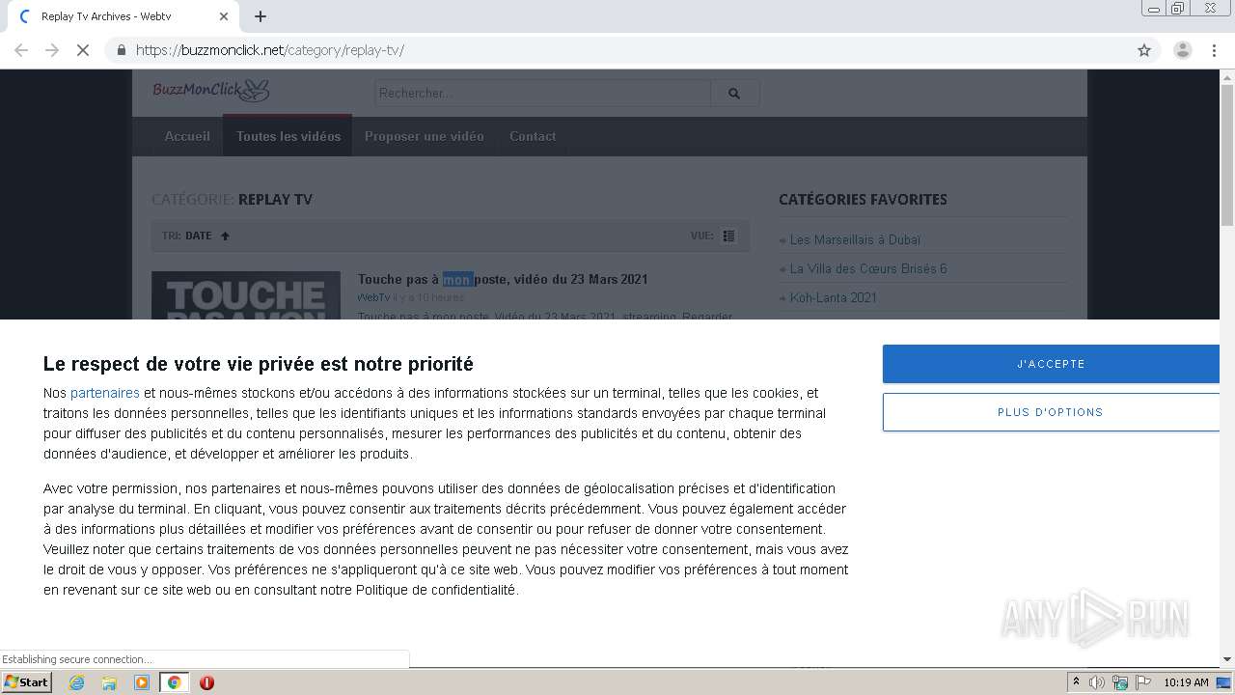This screenshot has height=695, width=1235.
Task: Click Chrome icon in taskbar
Action: [175, 682]
